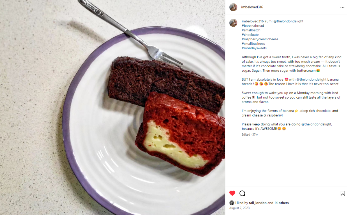Open the #chocloate hashtag
Image resolution: width=347 pixels, height=215 pixels.
coord(250,35)
